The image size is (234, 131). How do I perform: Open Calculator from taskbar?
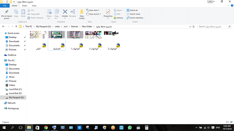(x=147, y=128)
